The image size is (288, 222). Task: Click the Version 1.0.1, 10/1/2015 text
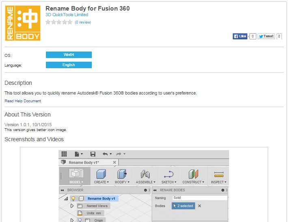(x=28, y=125)
